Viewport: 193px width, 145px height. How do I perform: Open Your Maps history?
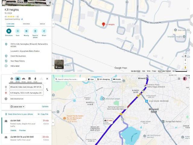tap(17, 61)
